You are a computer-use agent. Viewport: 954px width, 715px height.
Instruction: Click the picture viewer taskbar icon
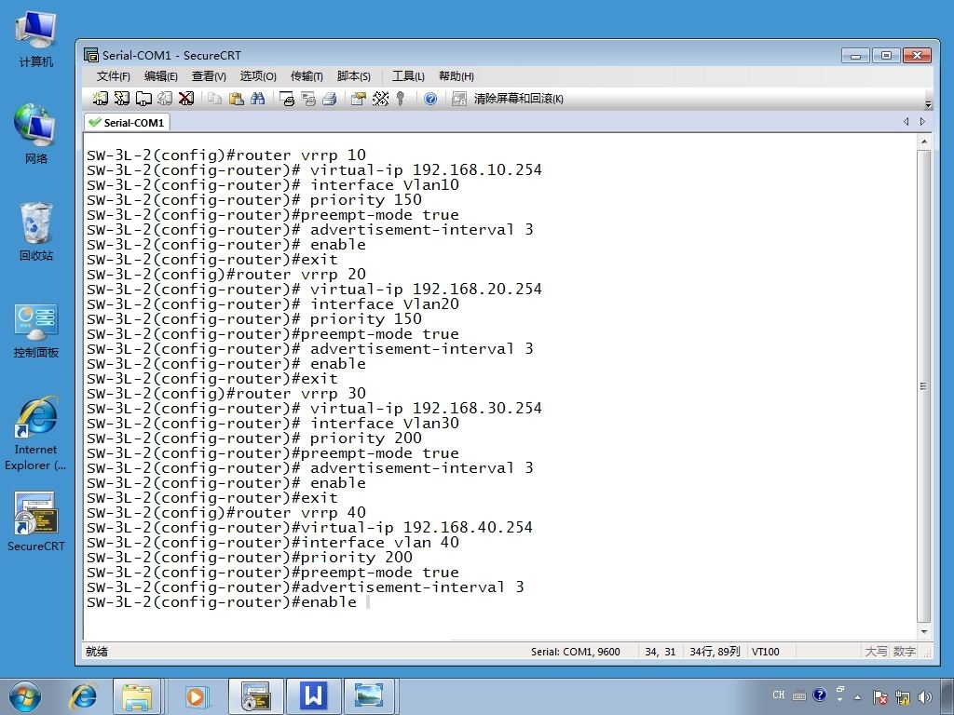point(369,696)
